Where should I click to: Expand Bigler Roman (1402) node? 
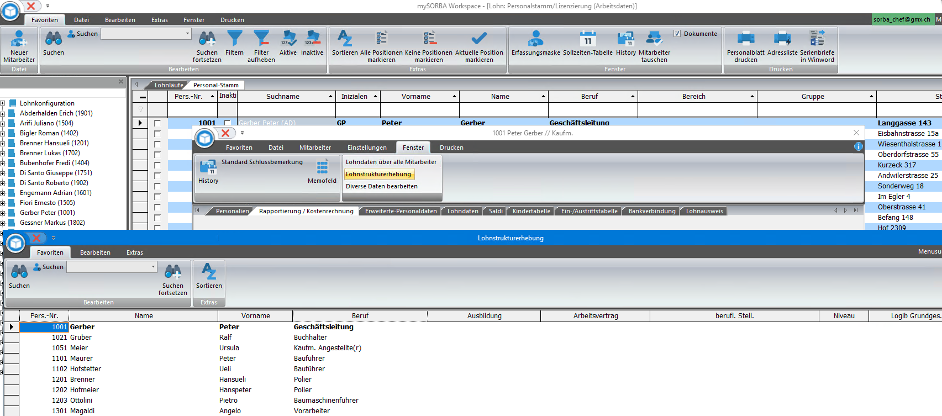click(x=3, y=133)
